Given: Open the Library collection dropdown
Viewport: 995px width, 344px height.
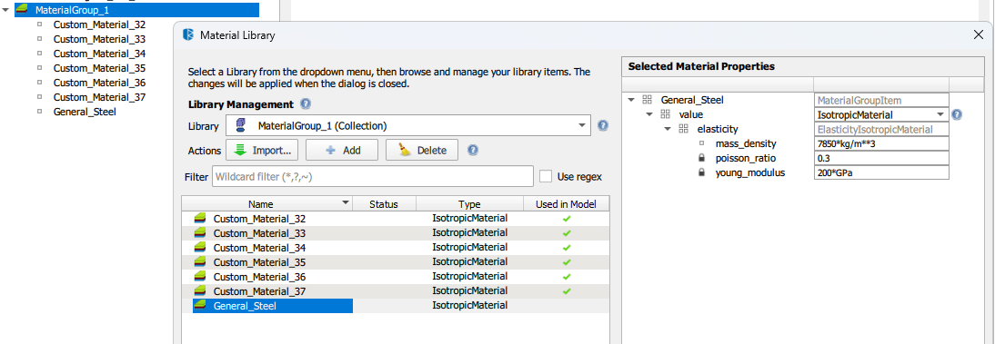Looking at the screenshot, I should tap(408, 125).
